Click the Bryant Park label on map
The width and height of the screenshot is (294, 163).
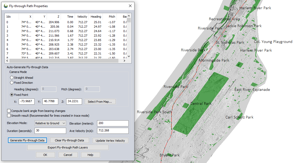170,155
